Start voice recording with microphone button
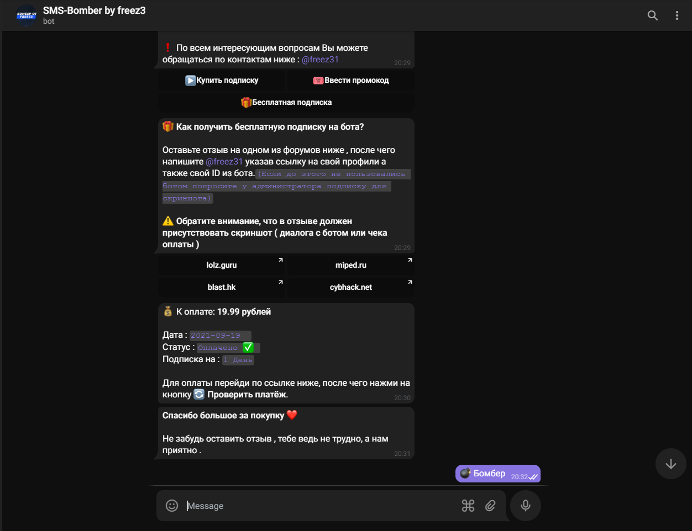This screenshot has height=531, width=692. [x=526, y=506]
